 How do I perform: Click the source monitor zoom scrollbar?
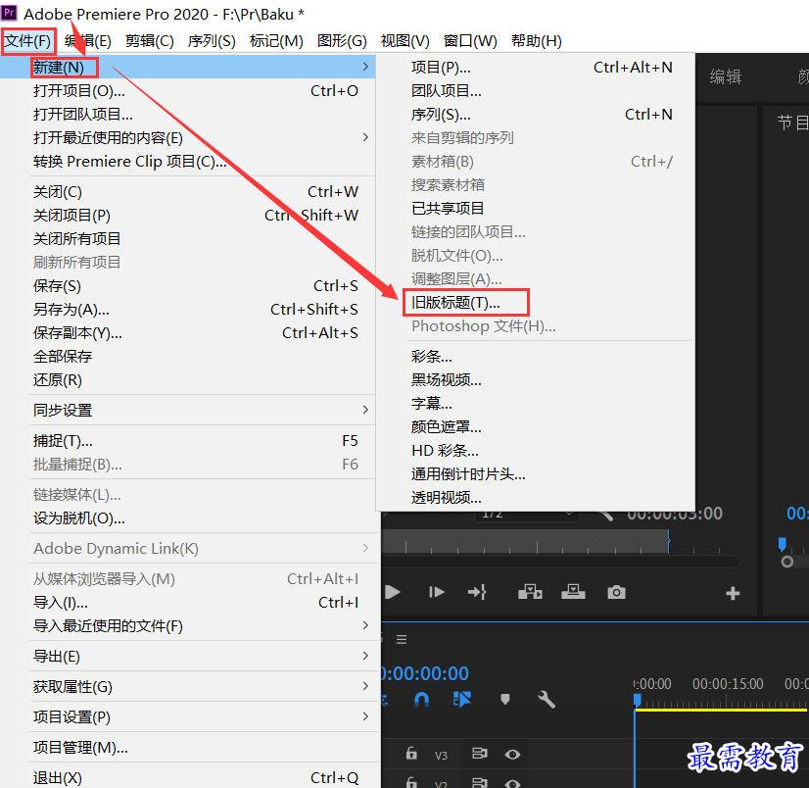(560, 562)
